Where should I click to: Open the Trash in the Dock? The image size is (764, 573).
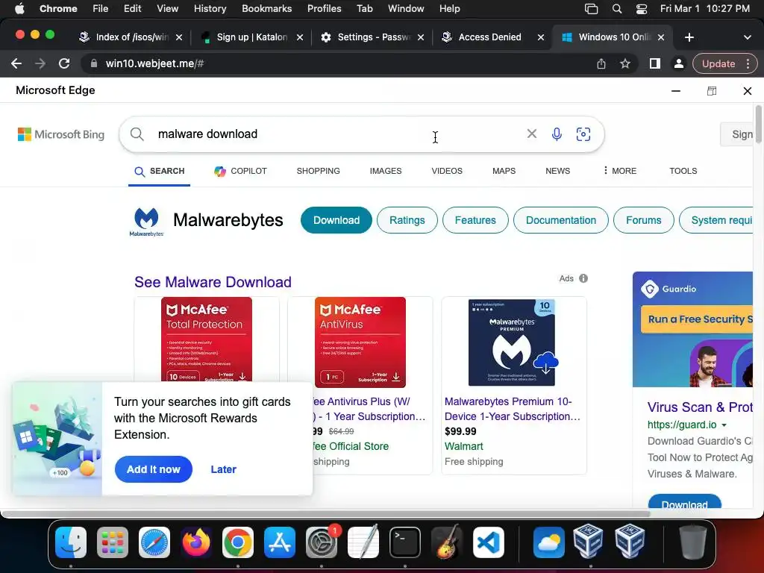pos(693,542)
